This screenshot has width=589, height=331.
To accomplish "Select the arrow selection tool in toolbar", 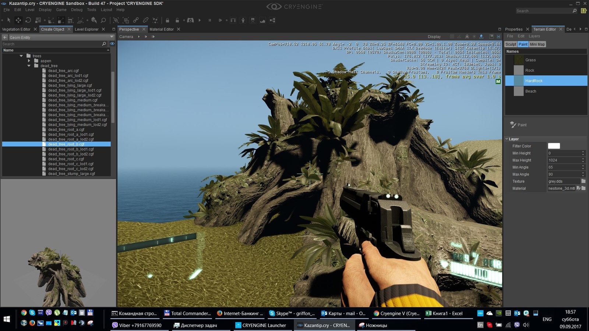I will tap(9, 20).
